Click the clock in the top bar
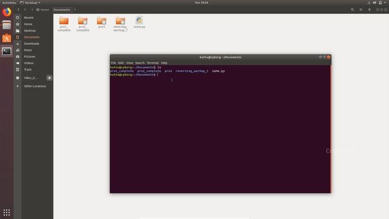The width and height of the screenshot is (389, 219). coord(201,2)
